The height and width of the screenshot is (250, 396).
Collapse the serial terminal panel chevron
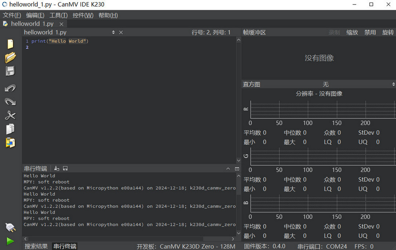(x=228, y=168)
